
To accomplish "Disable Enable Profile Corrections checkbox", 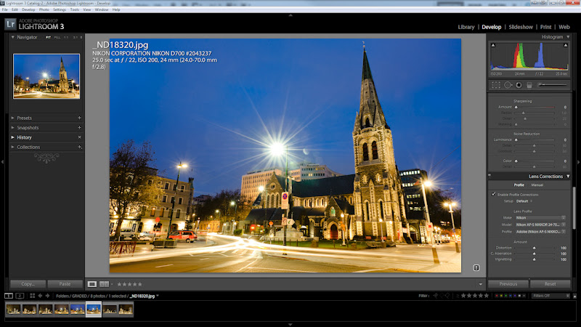I will coord(494,194).
